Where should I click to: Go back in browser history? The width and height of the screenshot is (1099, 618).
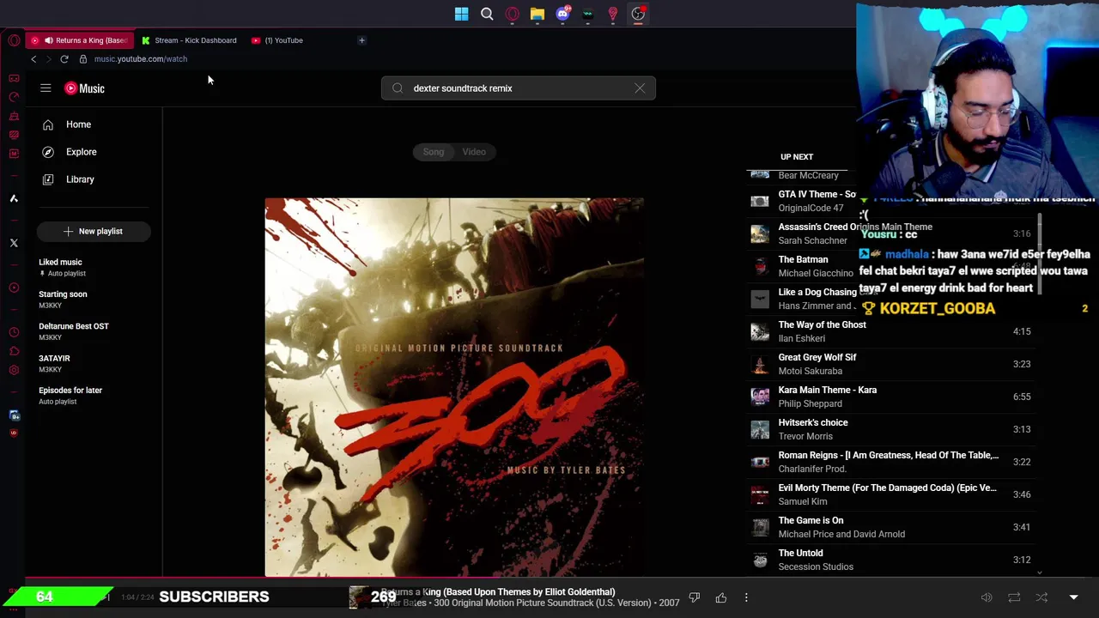(33, 59)
